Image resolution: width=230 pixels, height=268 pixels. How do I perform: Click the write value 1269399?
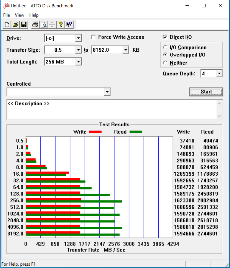tap(184, 174)
